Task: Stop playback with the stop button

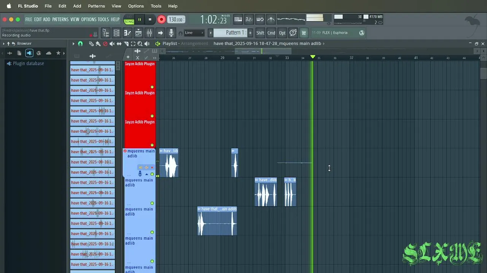Action: (x=150, y=20)
